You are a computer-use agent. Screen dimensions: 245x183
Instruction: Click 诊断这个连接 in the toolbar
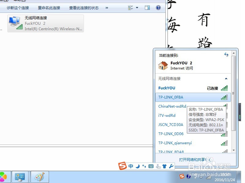click(18, 8)
